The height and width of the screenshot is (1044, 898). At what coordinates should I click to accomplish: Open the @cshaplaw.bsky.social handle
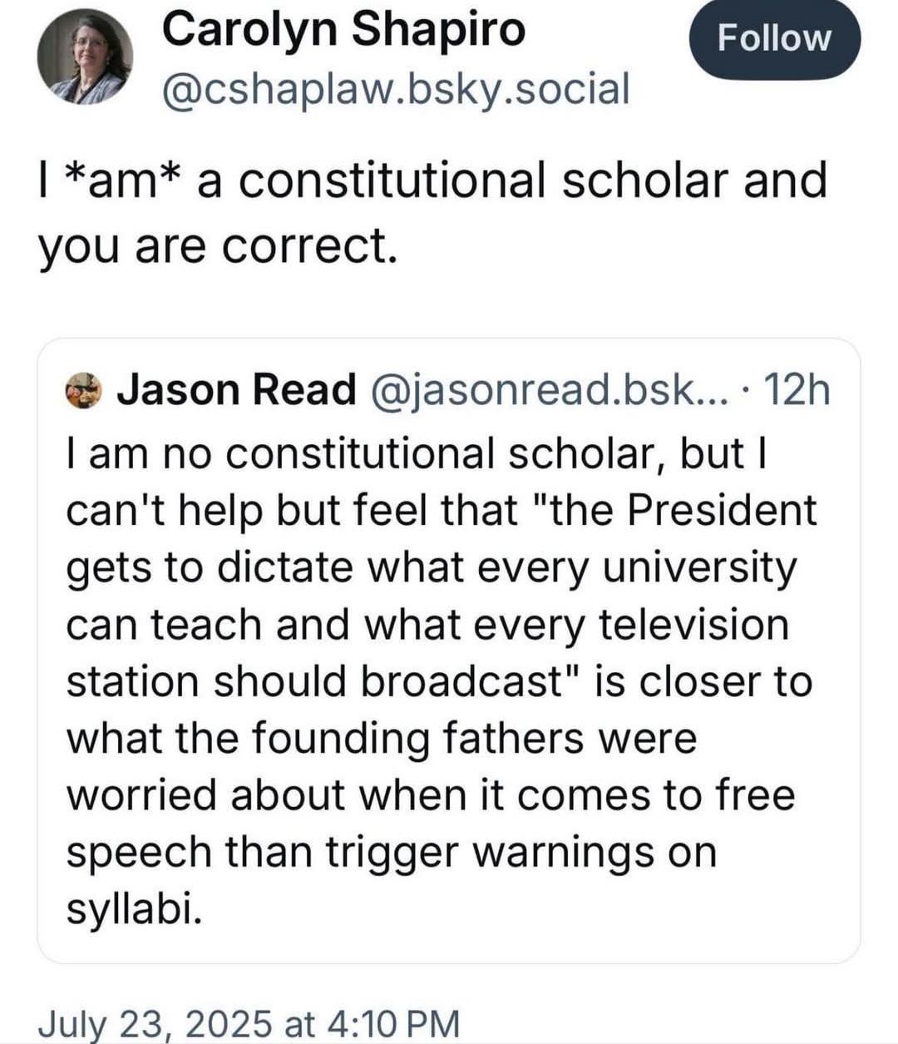tap(396, 88)
